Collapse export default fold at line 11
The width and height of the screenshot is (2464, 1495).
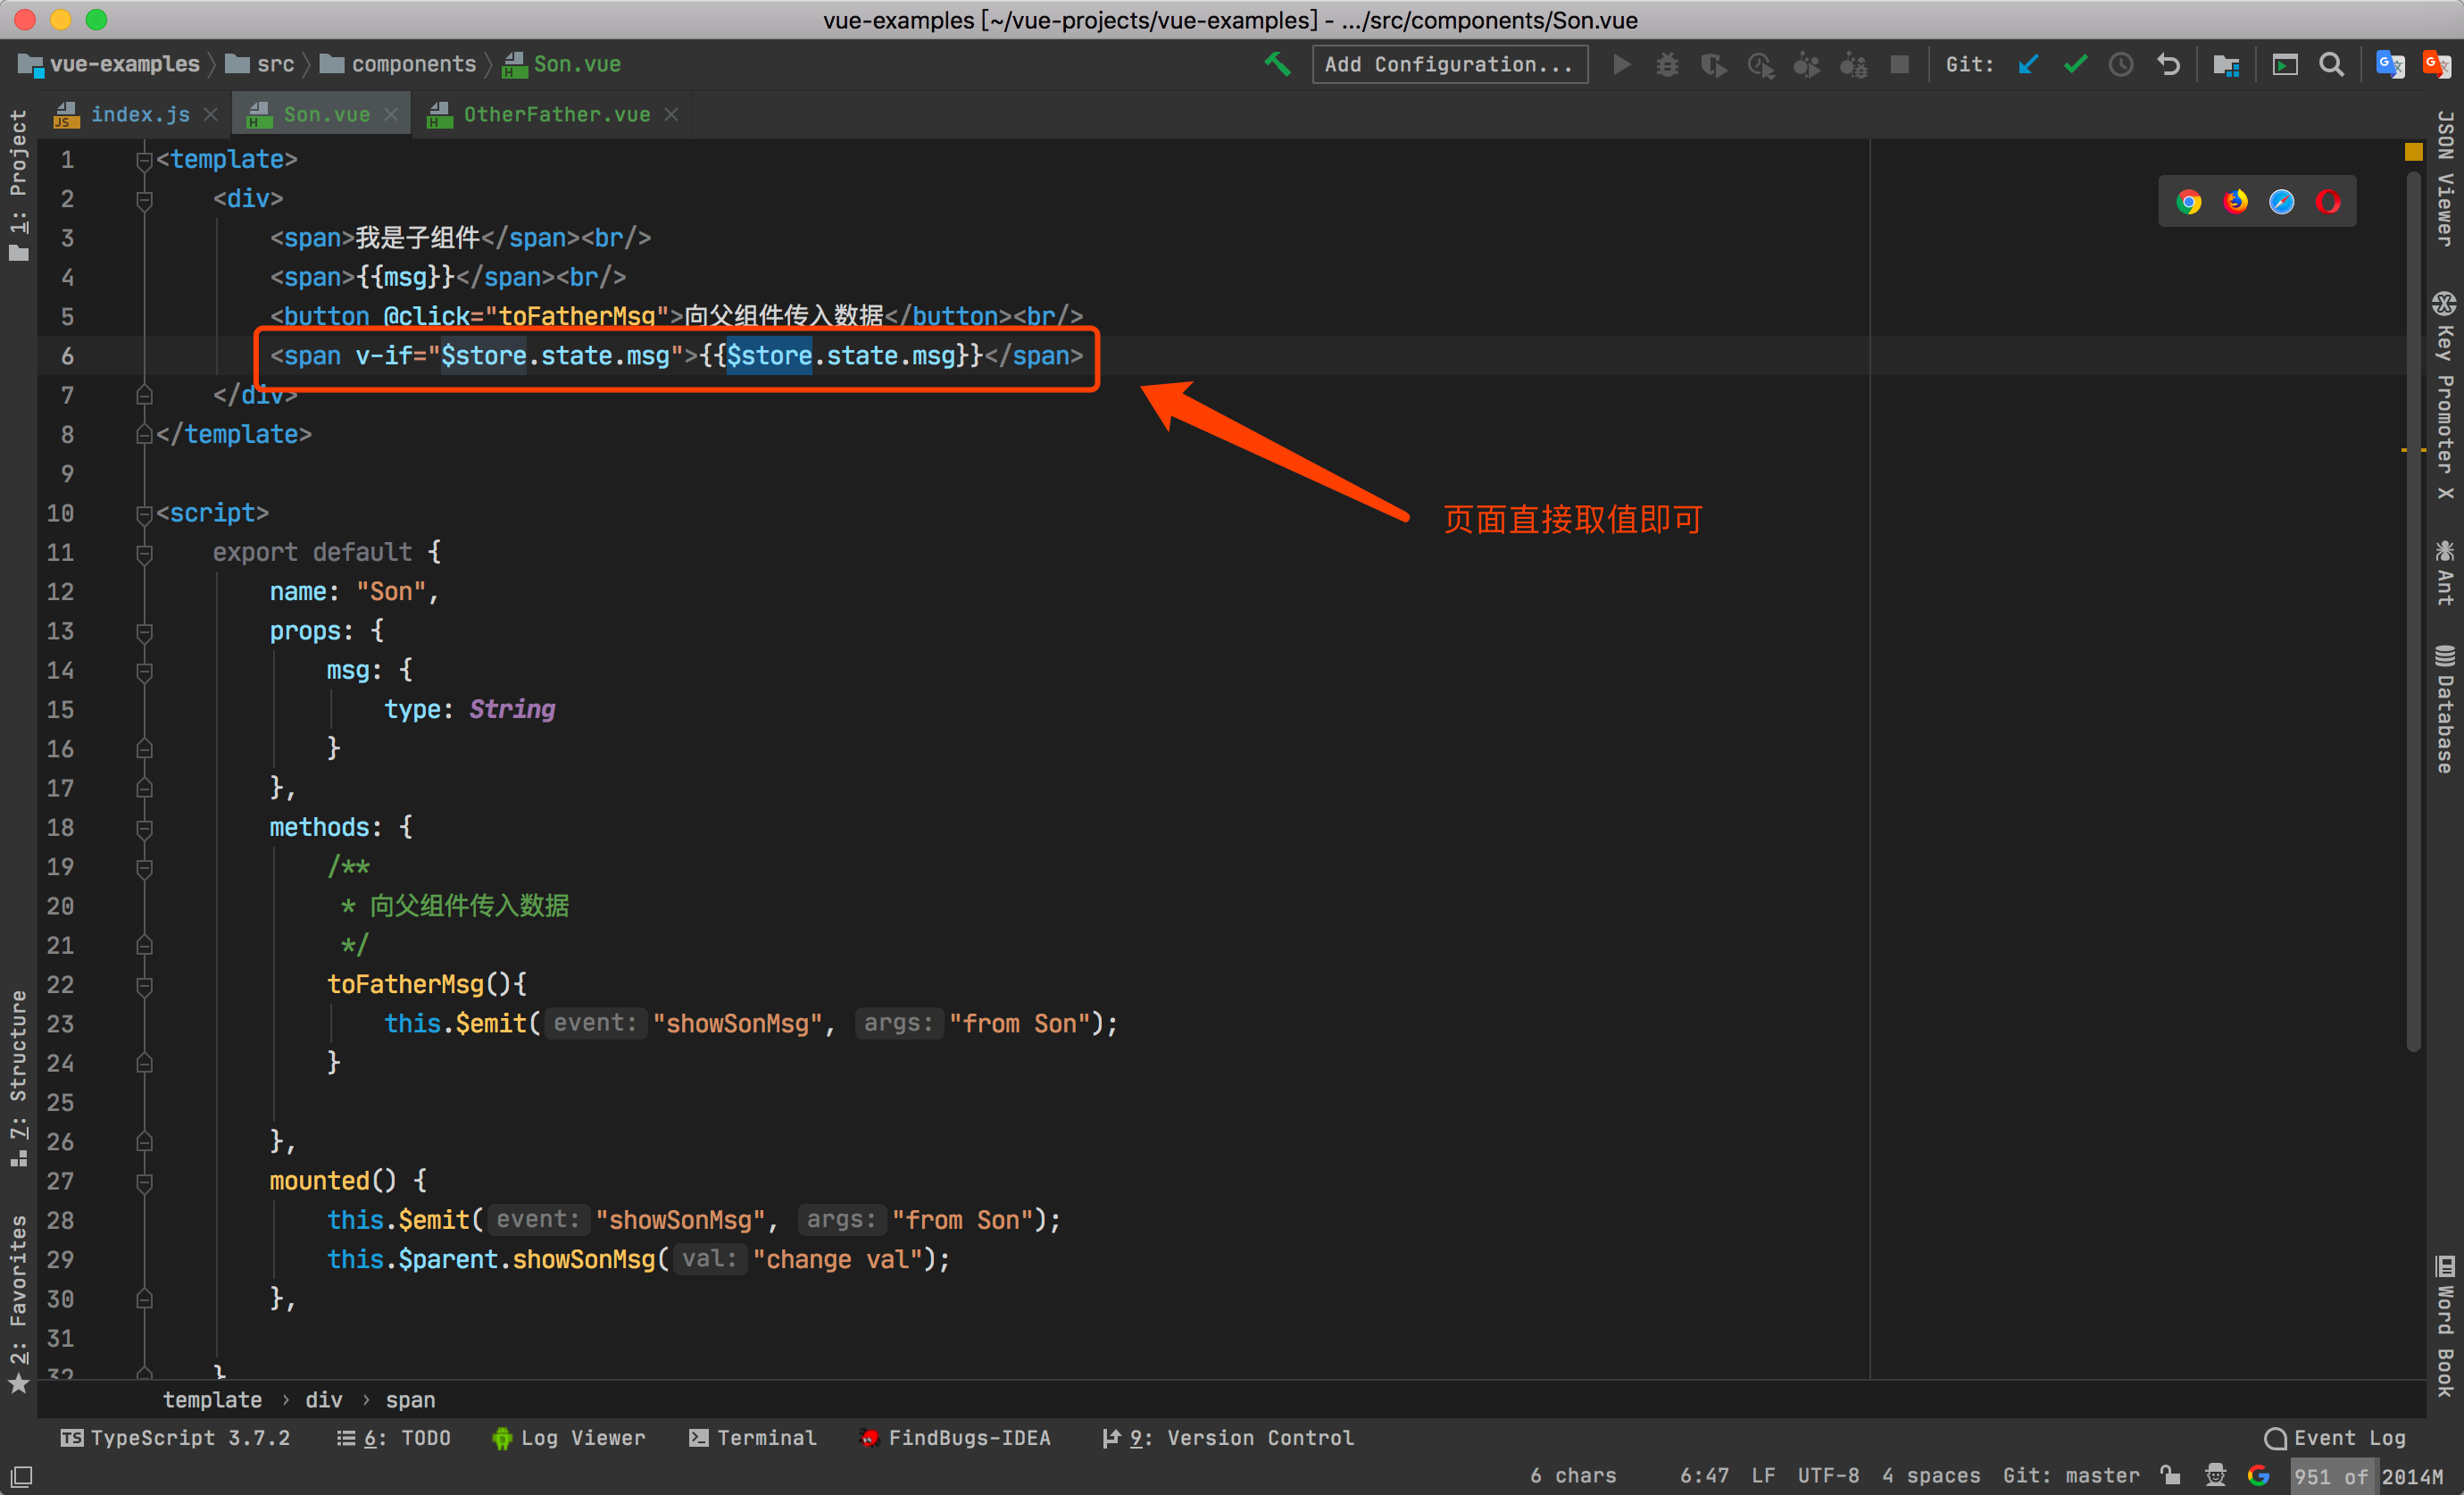point(144,553)
